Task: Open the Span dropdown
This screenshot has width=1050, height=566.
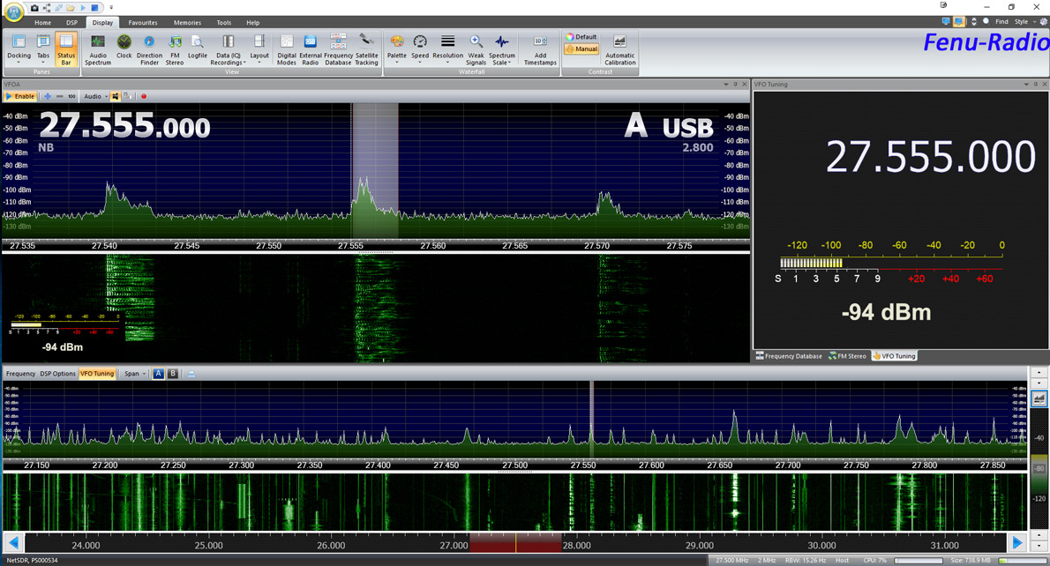Action: [x=132, y=373]
